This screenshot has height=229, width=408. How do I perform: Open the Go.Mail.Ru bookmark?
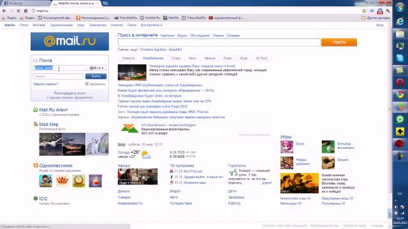pyautogui.click(x=150, y=18)
